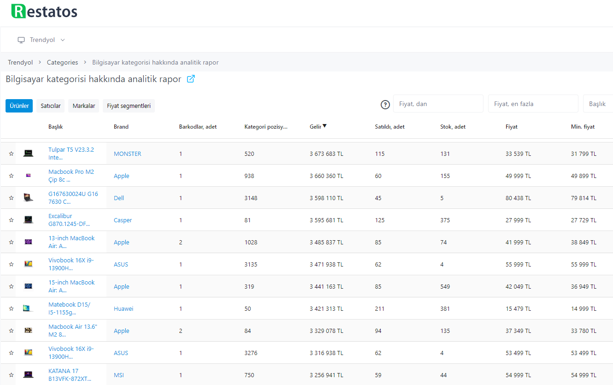This screenshot has width=613, height=385.
Task: Open Excalibur G870.1245 product link
Action: (x=69, y=220)
